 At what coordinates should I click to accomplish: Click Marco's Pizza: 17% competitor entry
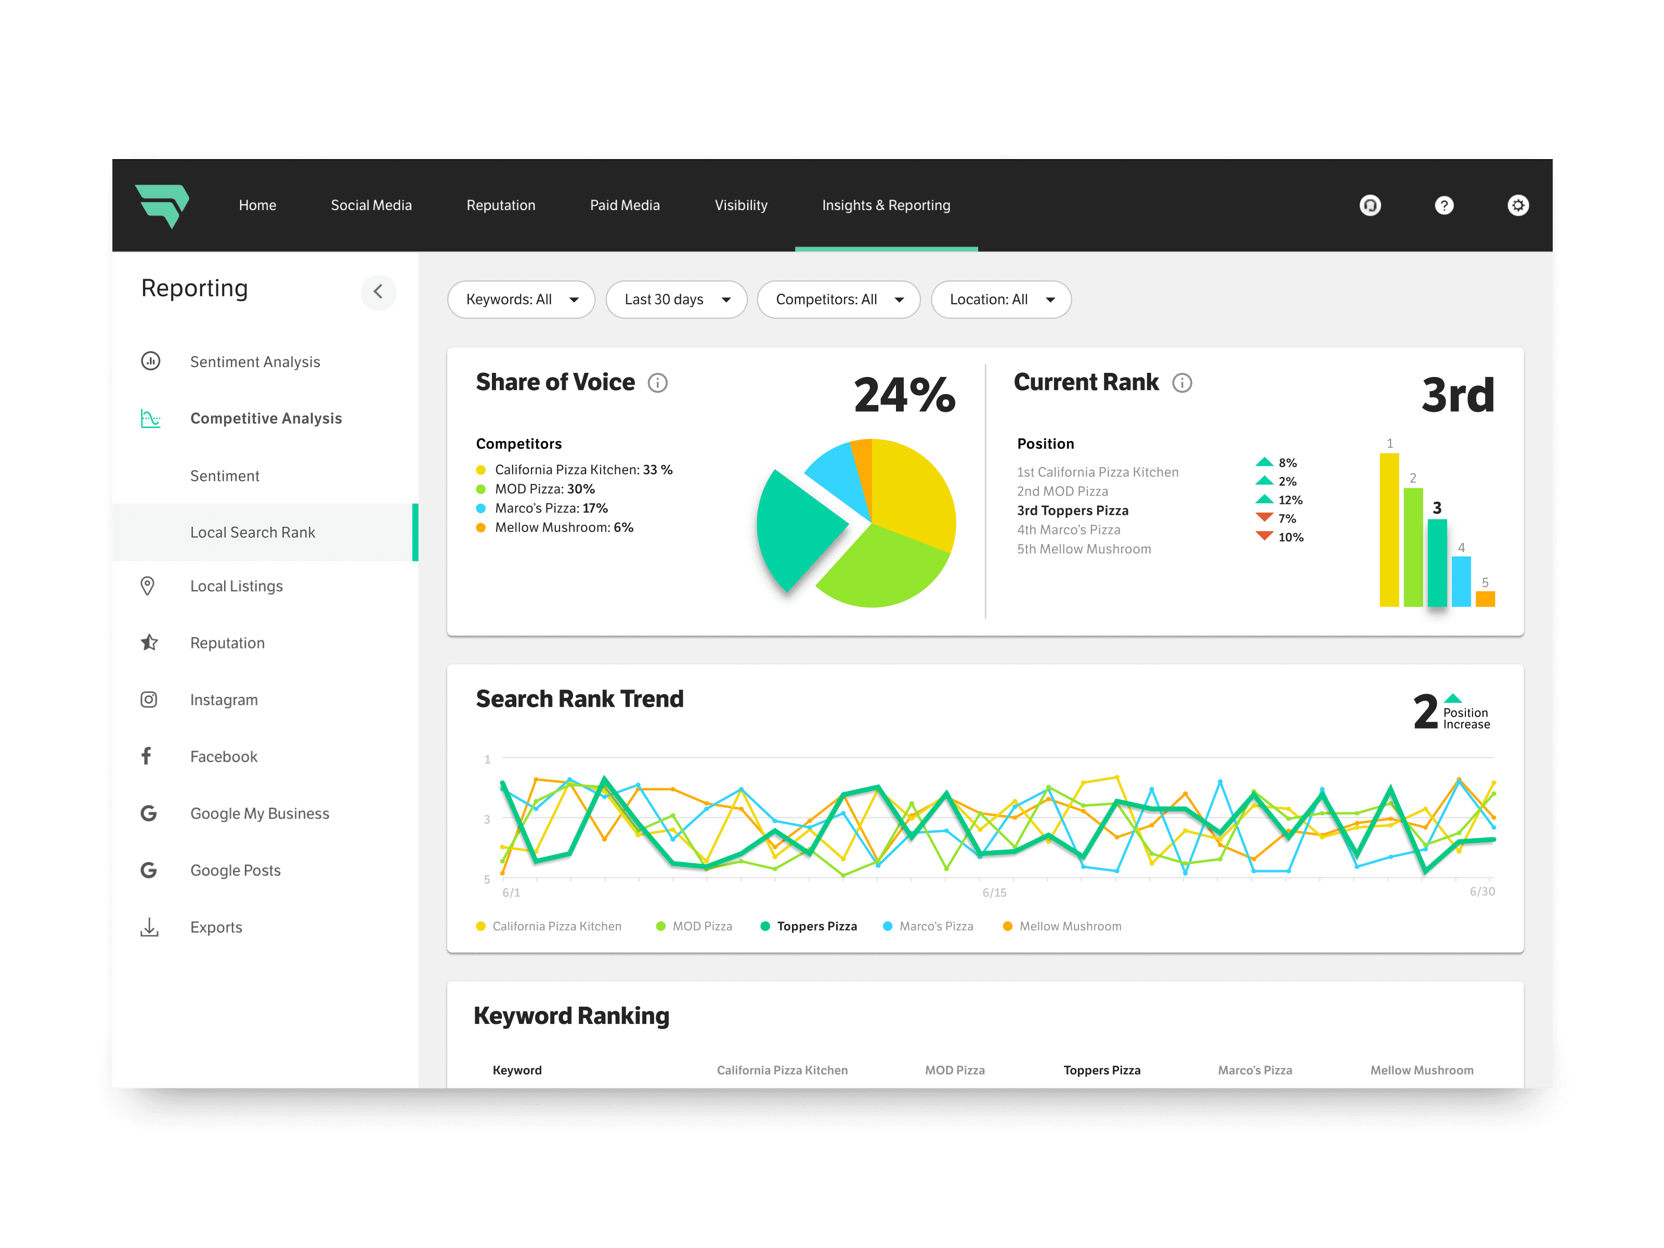[542, 508]
